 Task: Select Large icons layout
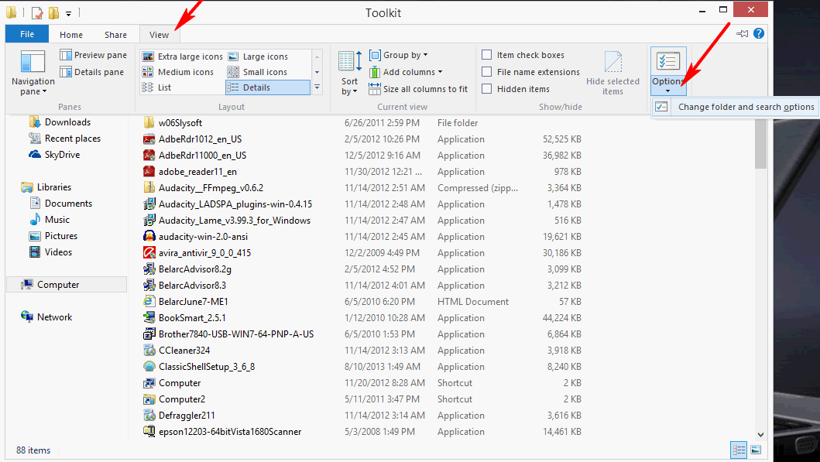point(258,56)
